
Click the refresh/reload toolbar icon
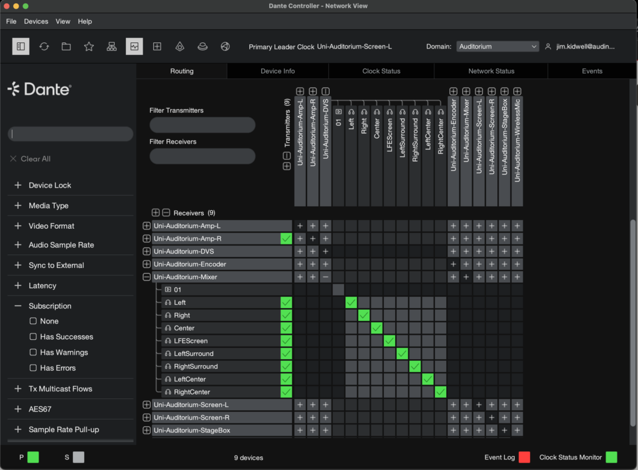pyautogui.click(x=44, y=47)
